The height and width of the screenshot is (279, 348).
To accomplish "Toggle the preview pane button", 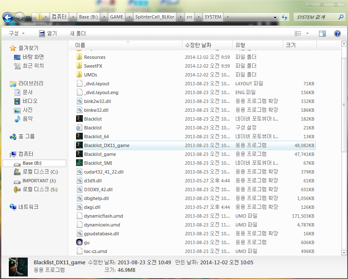I will pyautogui.click(x=322, y=33).
